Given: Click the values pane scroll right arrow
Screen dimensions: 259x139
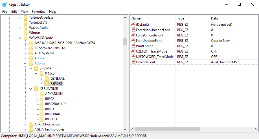Looking at the screenshot, I should [256, 129].
